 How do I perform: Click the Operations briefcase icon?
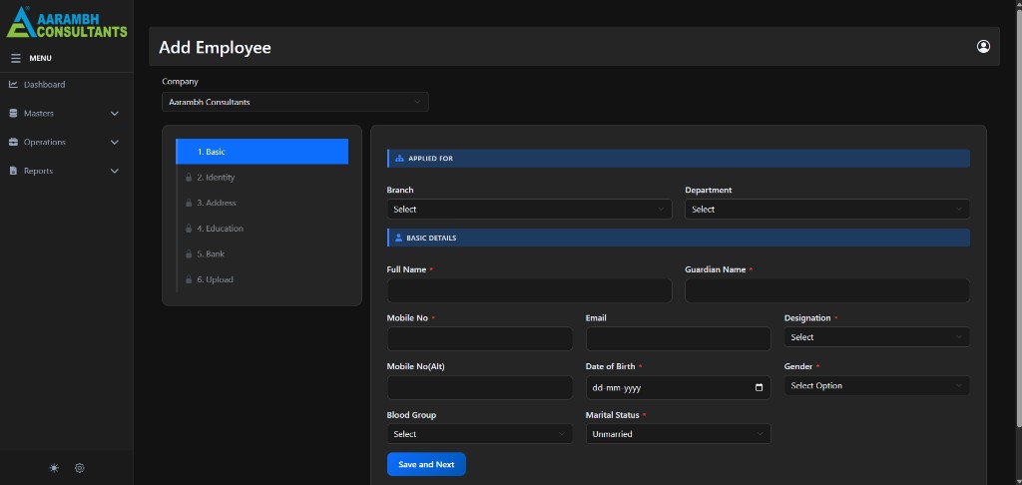click(13, 142)
